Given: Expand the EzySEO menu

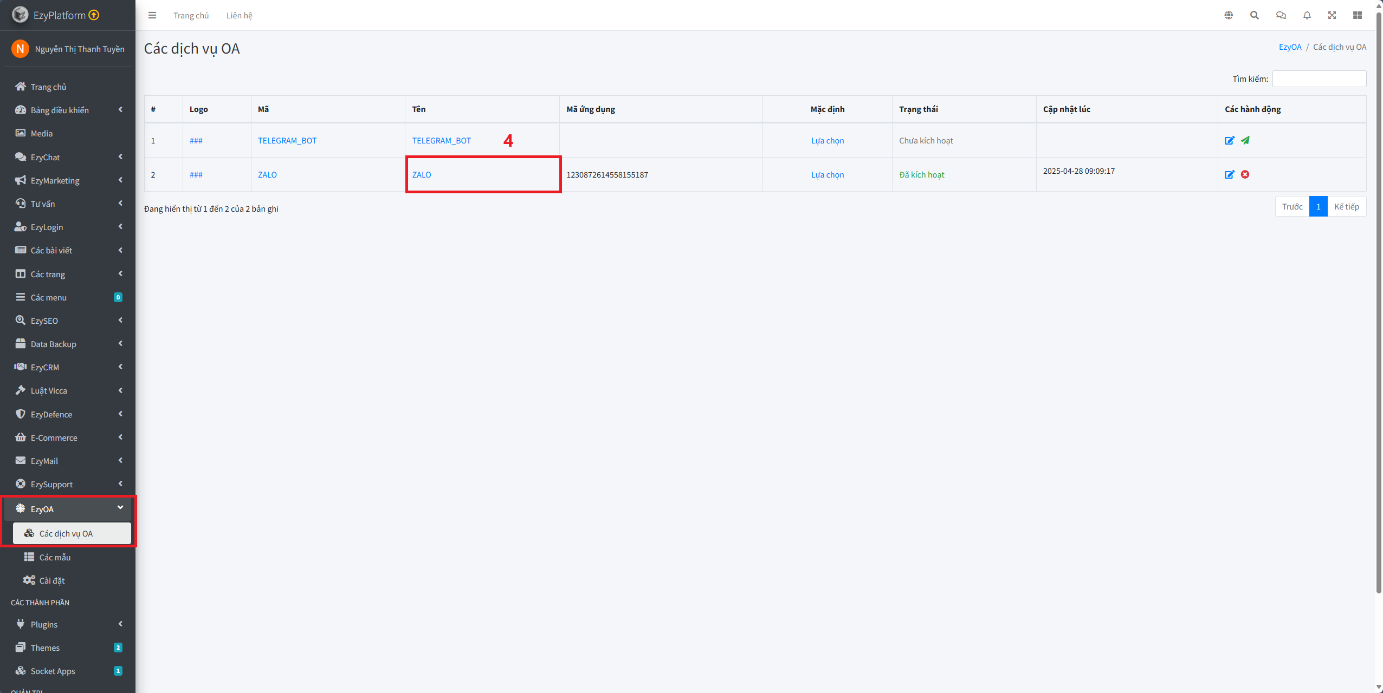Looking at the screenshot, I should click(x=68, y=321).
